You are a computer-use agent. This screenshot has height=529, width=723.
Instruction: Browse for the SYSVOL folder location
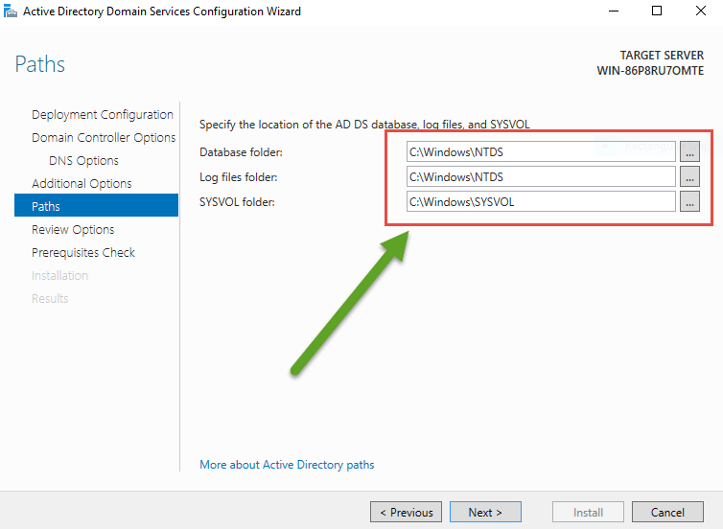click(x=689, y=201)
